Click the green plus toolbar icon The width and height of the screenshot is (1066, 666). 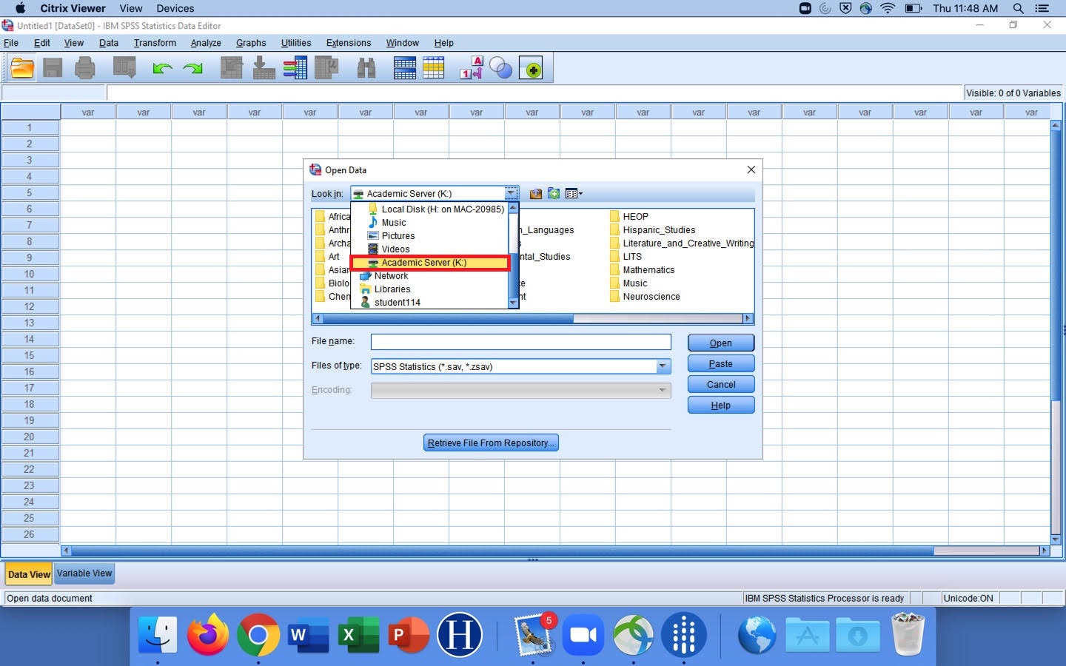click(531, 69)
